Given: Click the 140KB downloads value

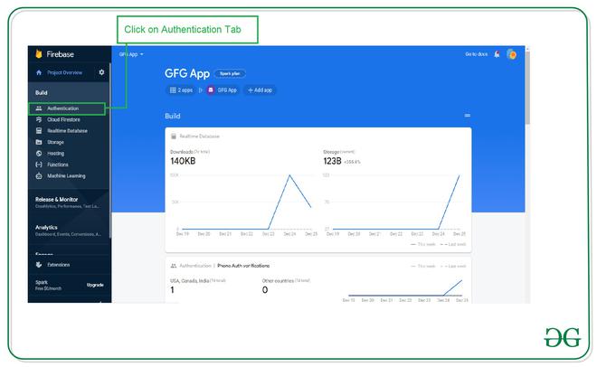Looking at the screenshot, I should click(183, 161).
